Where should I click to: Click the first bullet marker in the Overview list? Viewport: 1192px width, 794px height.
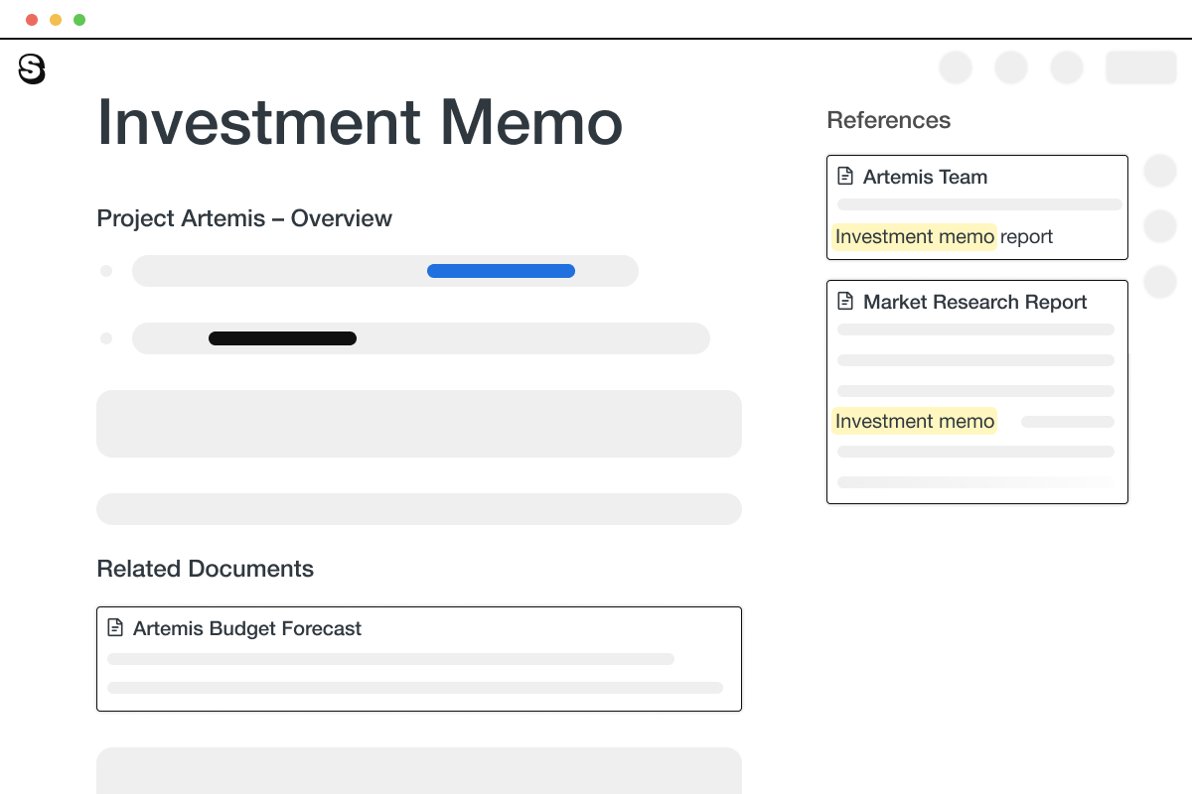pyautogui.click(x=106, y=271)
